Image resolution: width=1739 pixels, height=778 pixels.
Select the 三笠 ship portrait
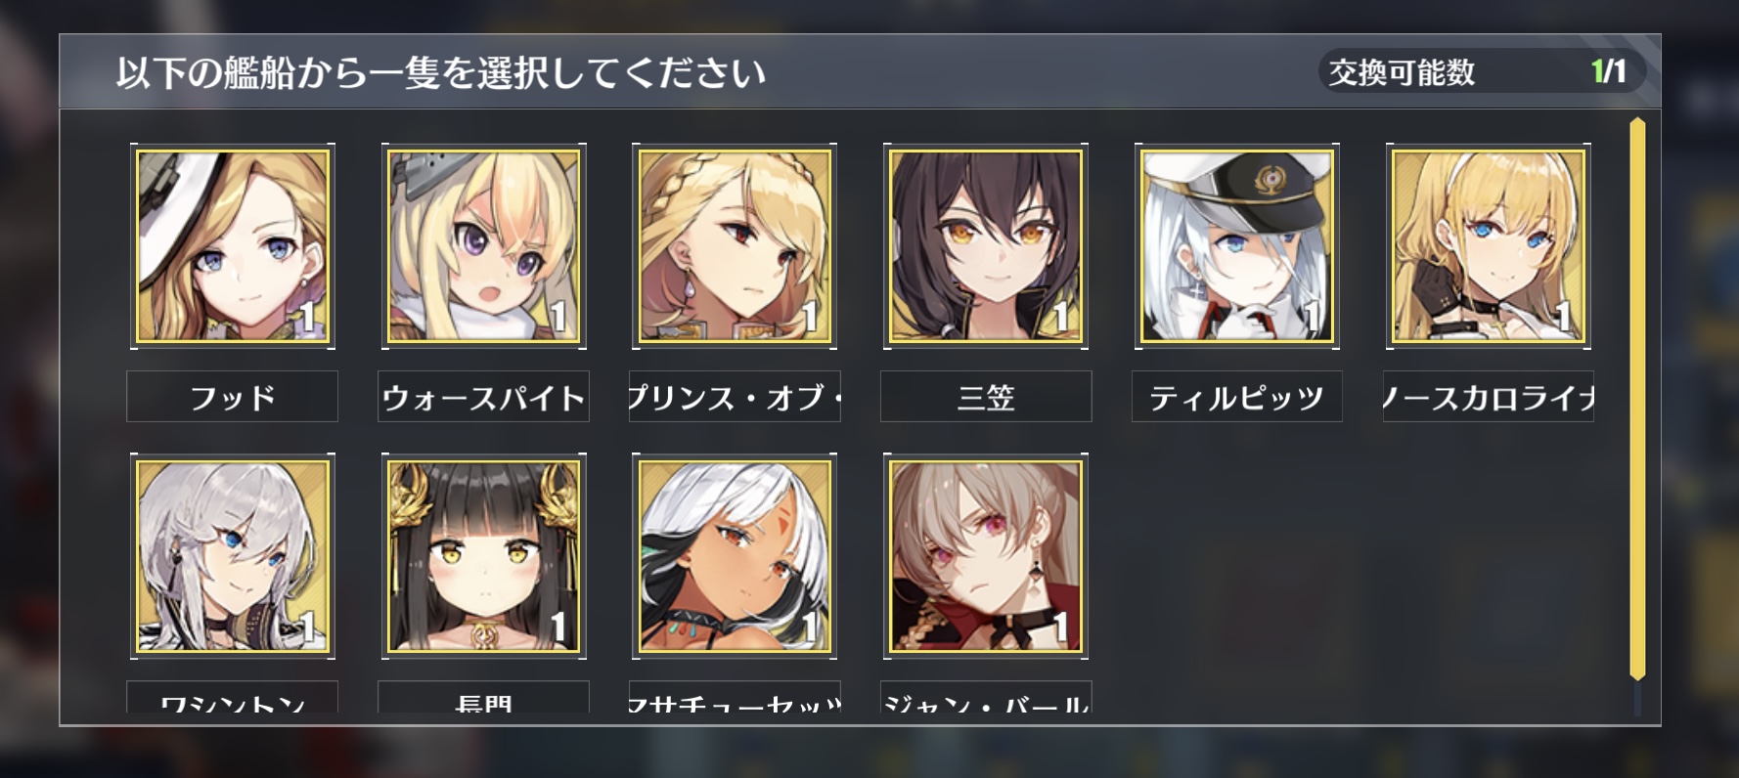click(986, 246)
